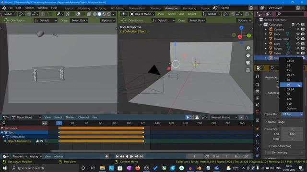307x172 pixels.
Task: Open Modifier properties wrench tab
Action: click(x=258, y=135)
